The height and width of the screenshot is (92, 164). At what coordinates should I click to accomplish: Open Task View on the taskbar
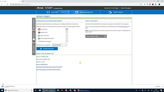pyautogui.click(x=35, y=90)
